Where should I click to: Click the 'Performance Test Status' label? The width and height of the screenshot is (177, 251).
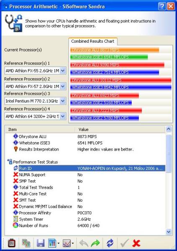(x=36, y=162)
